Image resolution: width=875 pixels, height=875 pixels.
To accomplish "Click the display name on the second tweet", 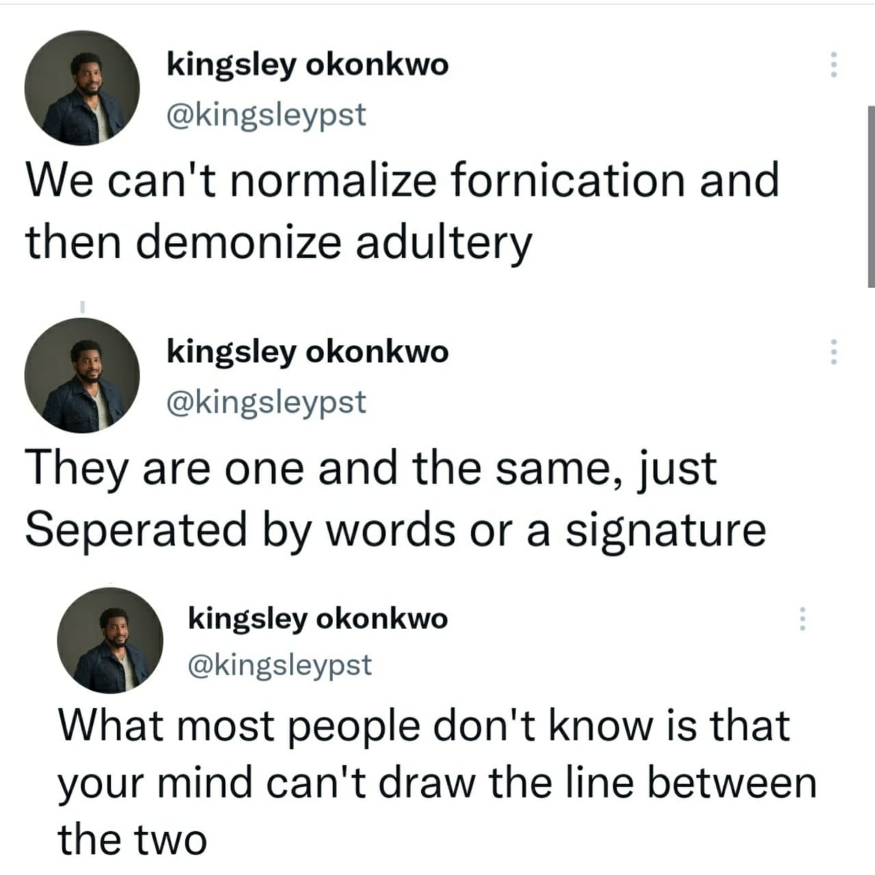I will (308, 353).
